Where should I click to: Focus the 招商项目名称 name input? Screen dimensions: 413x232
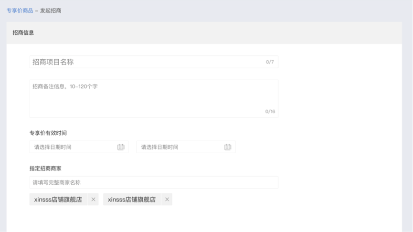pos(143,62)
